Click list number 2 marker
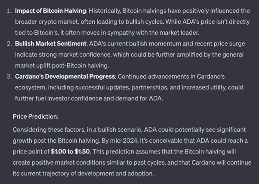This screenshot has height=184, width=259. click(x=9, y=44)
